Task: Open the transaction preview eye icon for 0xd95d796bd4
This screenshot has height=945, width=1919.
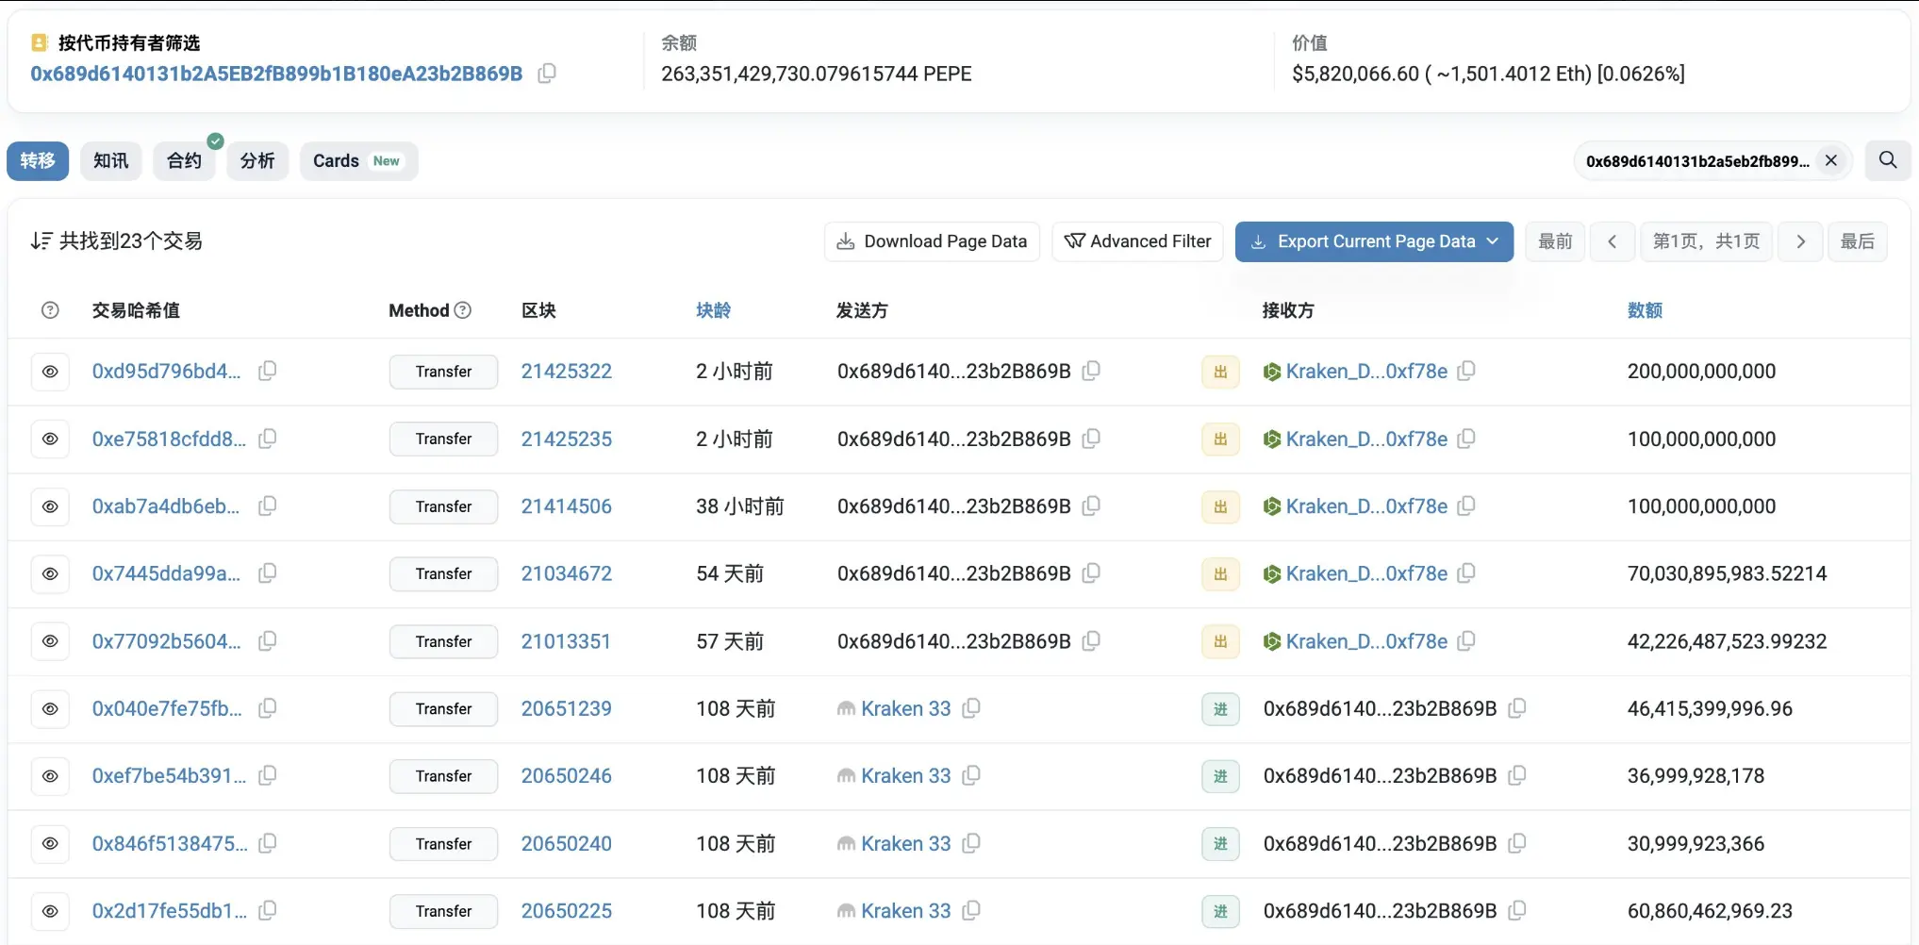Action: pos(50,371)
